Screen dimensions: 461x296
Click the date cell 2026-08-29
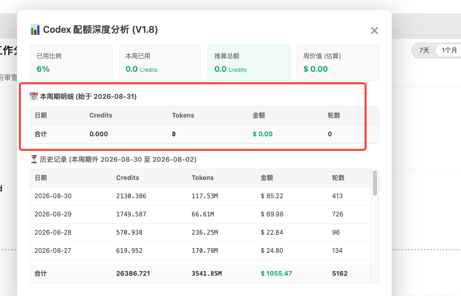(x=53, y=214)
